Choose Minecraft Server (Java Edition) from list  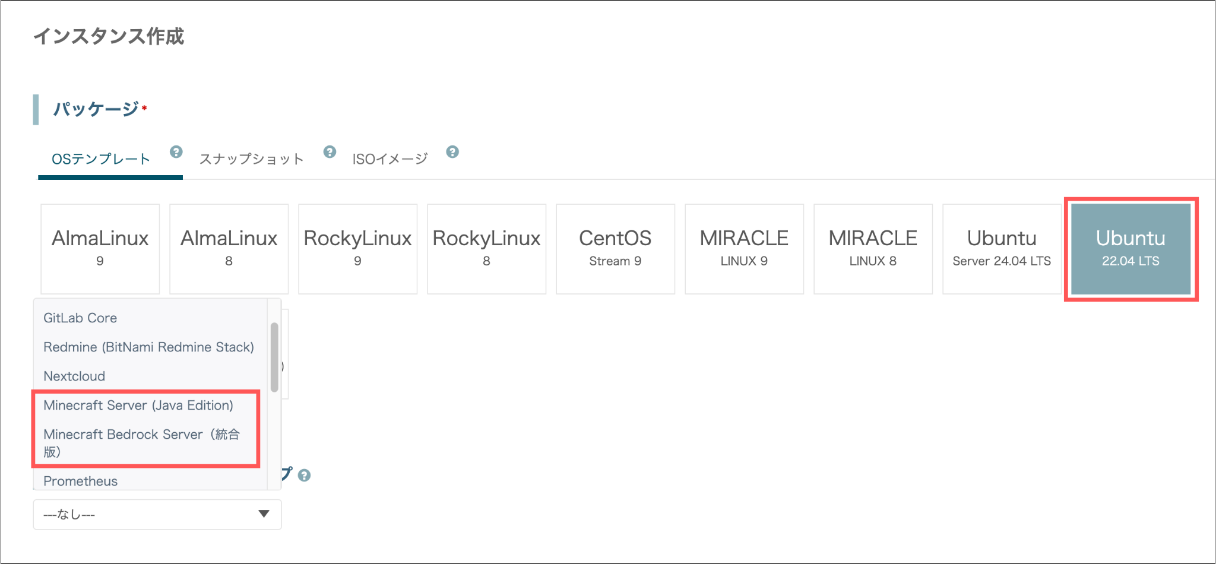pyautogui.click(x=138, y=405)
